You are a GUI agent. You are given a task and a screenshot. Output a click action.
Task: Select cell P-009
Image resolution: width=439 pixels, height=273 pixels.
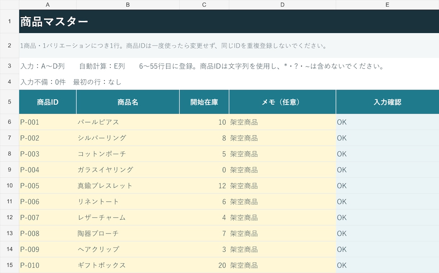pyautogui.click(x=48, y=249)
